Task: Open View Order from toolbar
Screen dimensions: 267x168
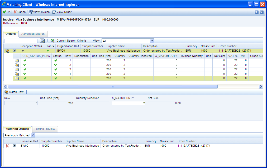Action: [x=62, y=12]
